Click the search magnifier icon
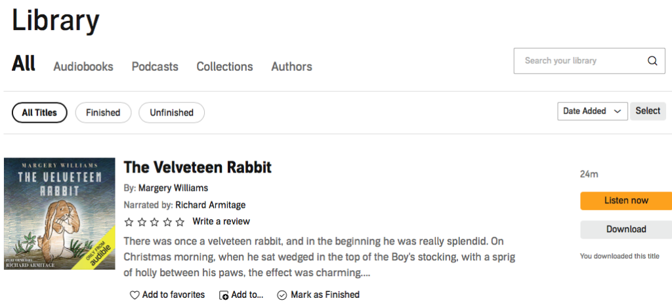 click(x=652, y=61)
